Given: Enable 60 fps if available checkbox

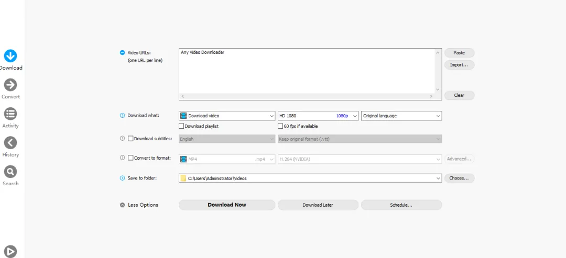Looking at the screenshot, I should pyautogui.click(x=280, y=126).
